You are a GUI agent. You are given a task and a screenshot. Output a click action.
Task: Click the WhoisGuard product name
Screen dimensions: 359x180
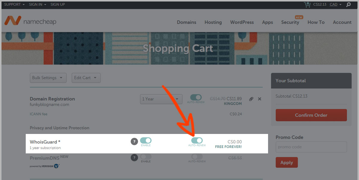45,142
